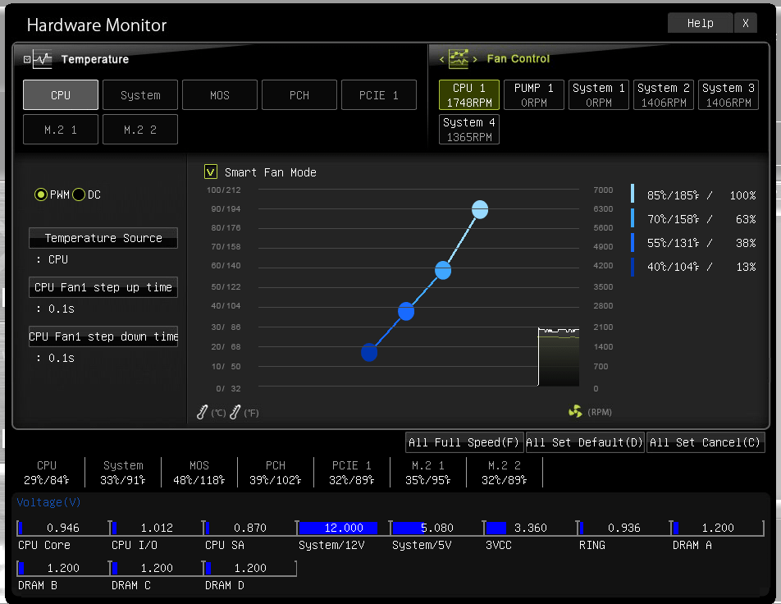This screenshot has height=604, width=781.
Task: Click the 3VCC 3.360 voltage bar
Action: pyautogui.click(x=531, y=528)
